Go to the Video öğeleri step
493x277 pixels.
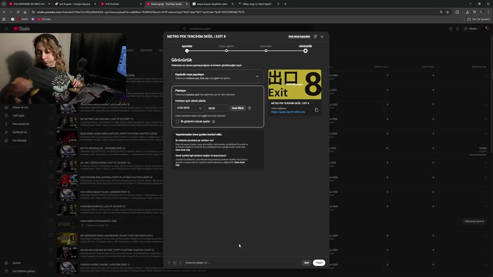pyautogui.click(x=226, y=48)
